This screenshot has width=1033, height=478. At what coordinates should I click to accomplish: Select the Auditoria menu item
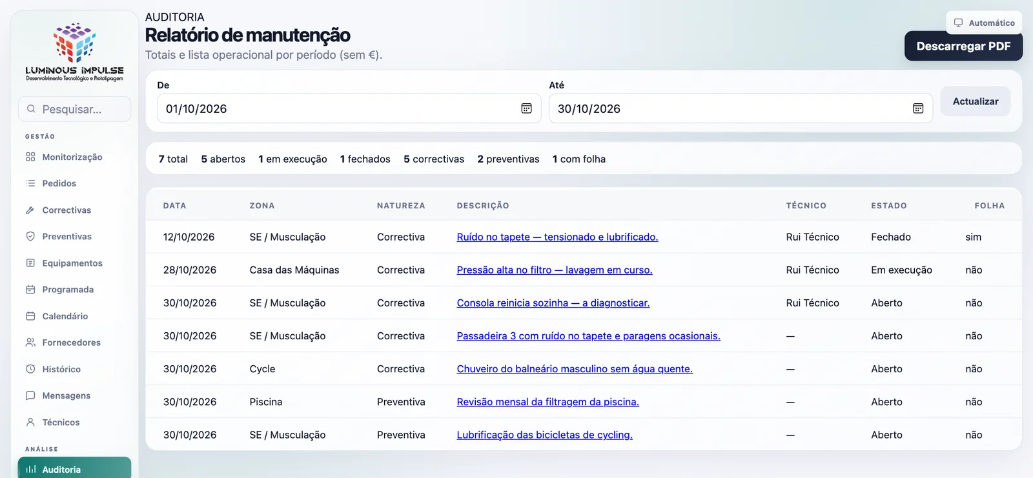[x=74, y=468]
